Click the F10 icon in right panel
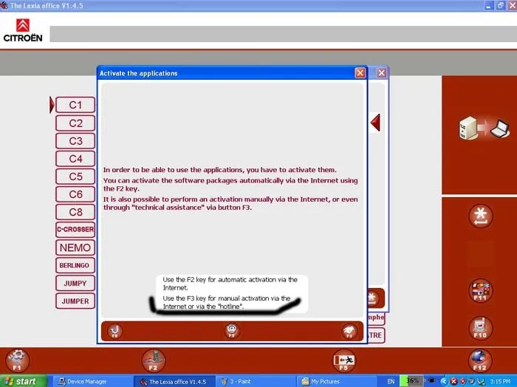This screenshot has width=517, height=387. click(480, 328)
